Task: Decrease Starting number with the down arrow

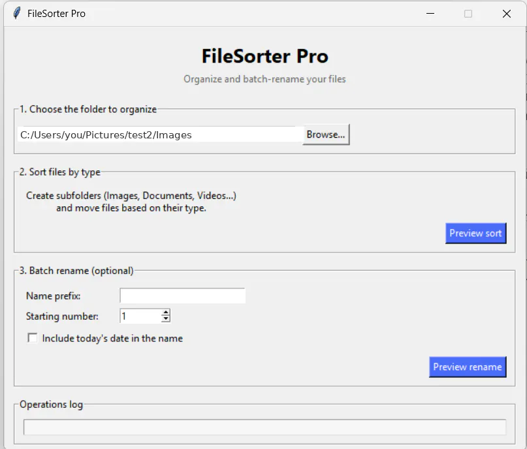Action: pos(165,319)
